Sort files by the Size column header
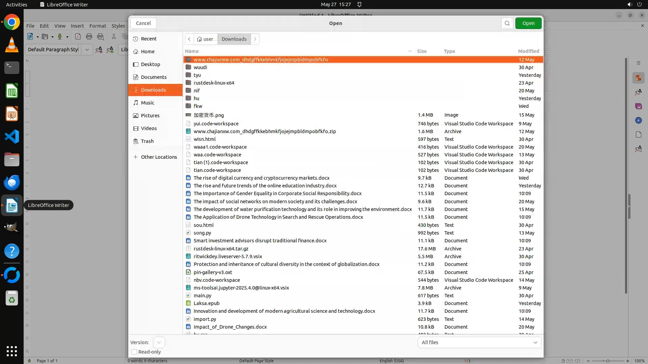Screen dimensions: 648x364 422,51
